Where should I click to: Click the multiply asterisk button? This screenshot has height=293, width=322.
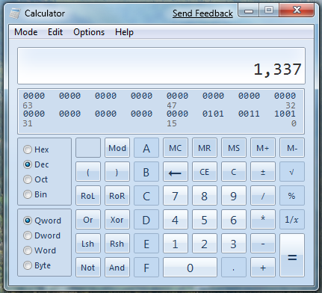pyautogui.click(x=263, y=220)
